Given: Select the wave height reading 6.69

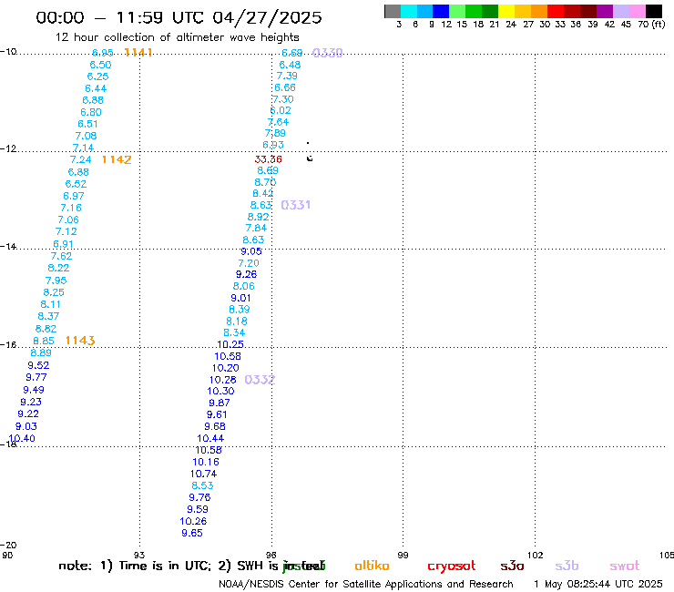Looking at the screenshot, I should coord(291,53).
